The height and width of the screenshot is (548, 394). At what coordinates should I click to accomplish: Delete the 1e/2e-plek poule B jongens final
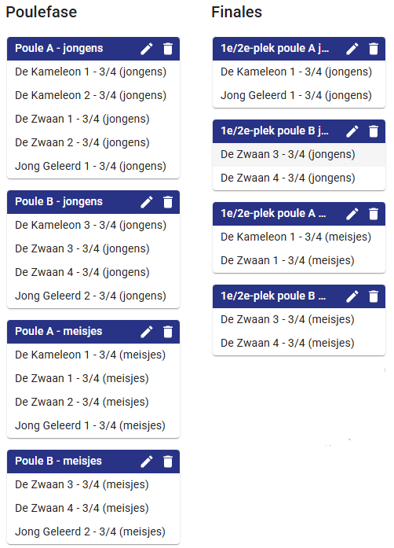tap(374, 131)
